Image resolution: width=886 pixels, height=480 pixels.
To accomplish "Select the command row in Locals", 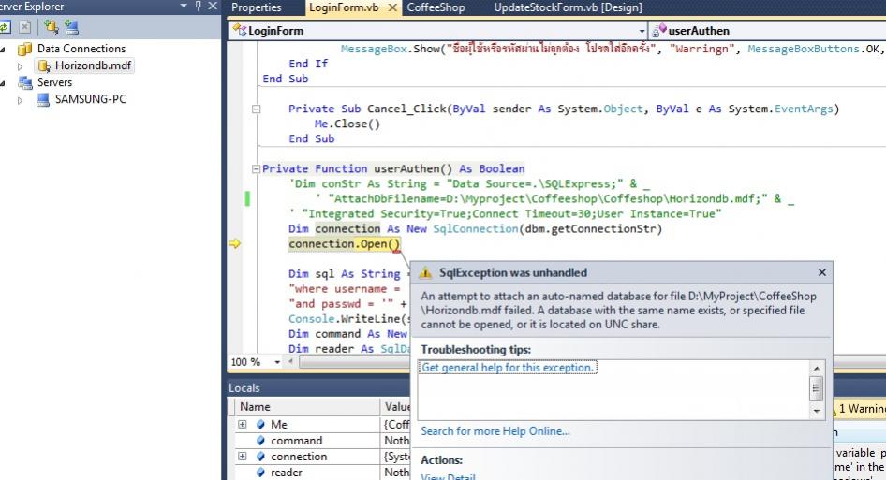I will tap(323, 441).
